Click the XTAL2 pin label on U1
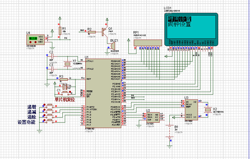Image resolution: width=250 pixels, height=159 pixels. pyautogui.click(x=90, y=69)
